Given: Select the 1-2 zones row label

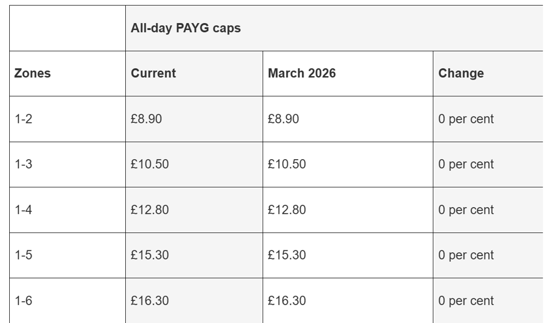Looking at the screenshot, I should (x=68, y=119).
